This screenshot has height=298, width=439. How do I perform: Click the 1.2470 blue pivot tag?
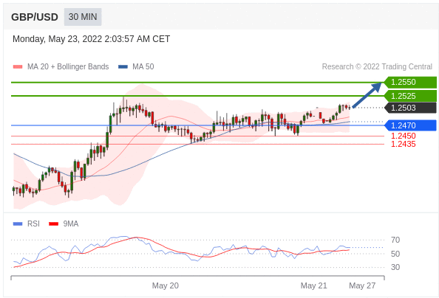click(x=410, y=125)
